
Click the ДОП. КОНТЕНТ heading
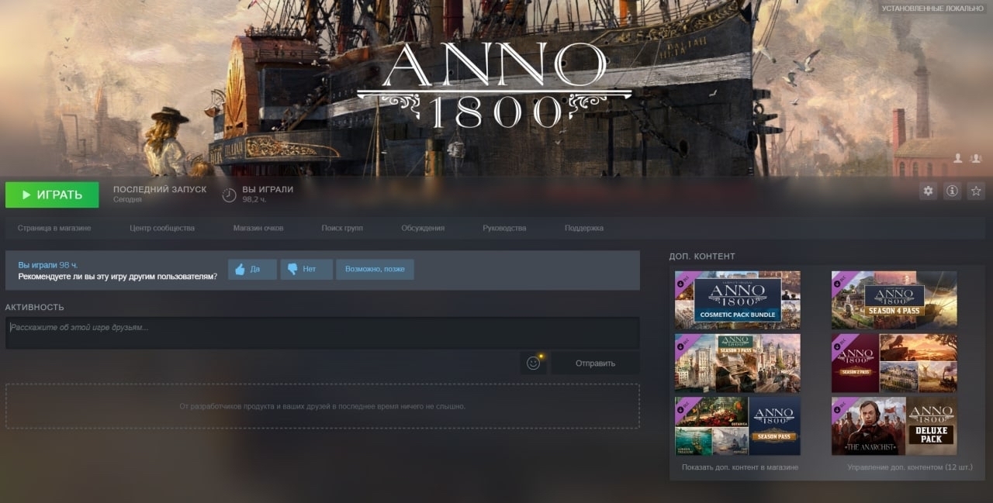702,257
